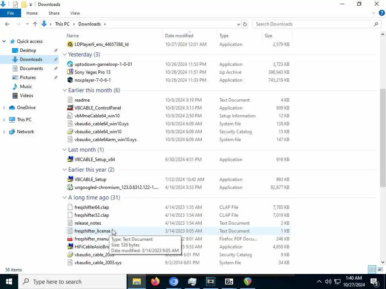Collapse the Yesterday (3) group
This screenshot has width=386, height=289.
tap(64, 55)
